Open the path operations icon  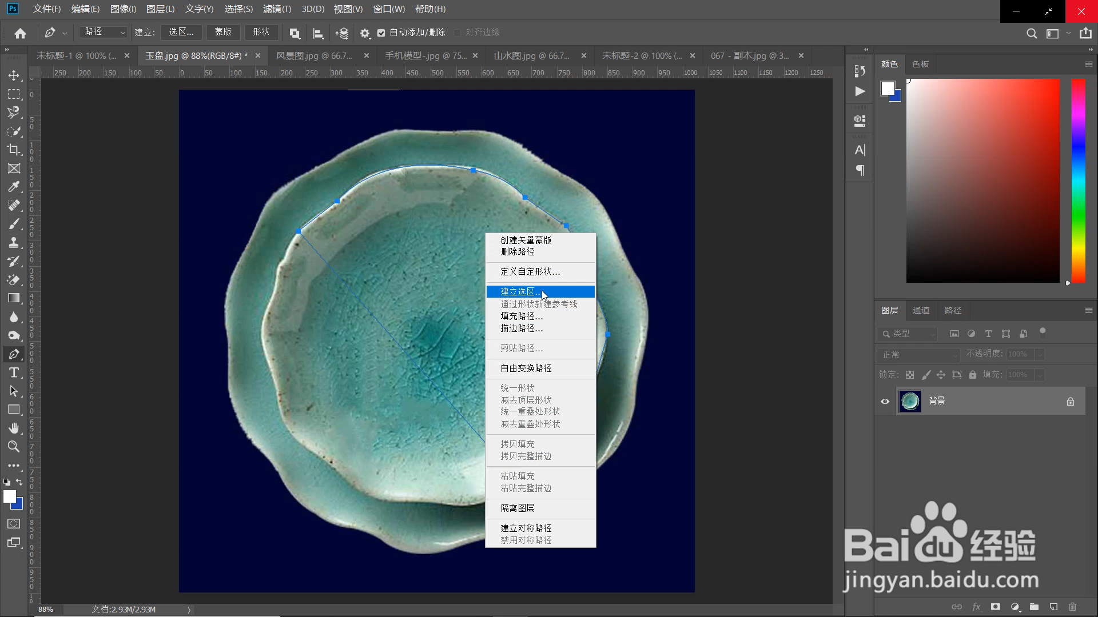(295, 33)
